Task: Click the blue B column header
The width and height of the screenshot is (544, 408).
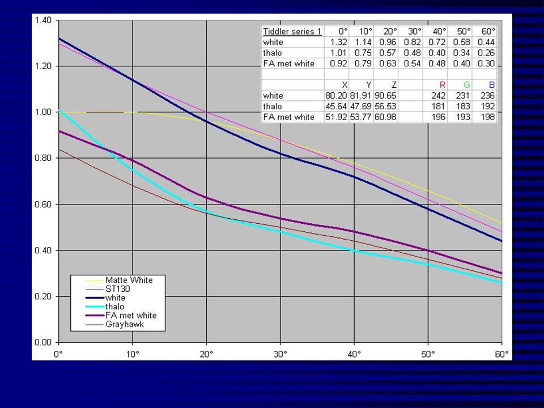Action: [x=492, y=84]
